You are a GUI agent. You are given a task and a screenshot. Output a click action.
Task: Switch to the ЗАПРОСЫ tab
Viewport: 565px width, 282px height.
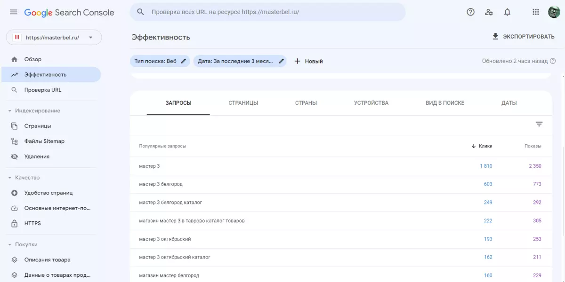click(178, 103)
